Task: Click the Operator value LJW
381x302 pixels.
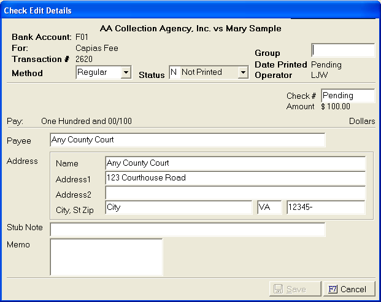Action: (x=319, y=75)
